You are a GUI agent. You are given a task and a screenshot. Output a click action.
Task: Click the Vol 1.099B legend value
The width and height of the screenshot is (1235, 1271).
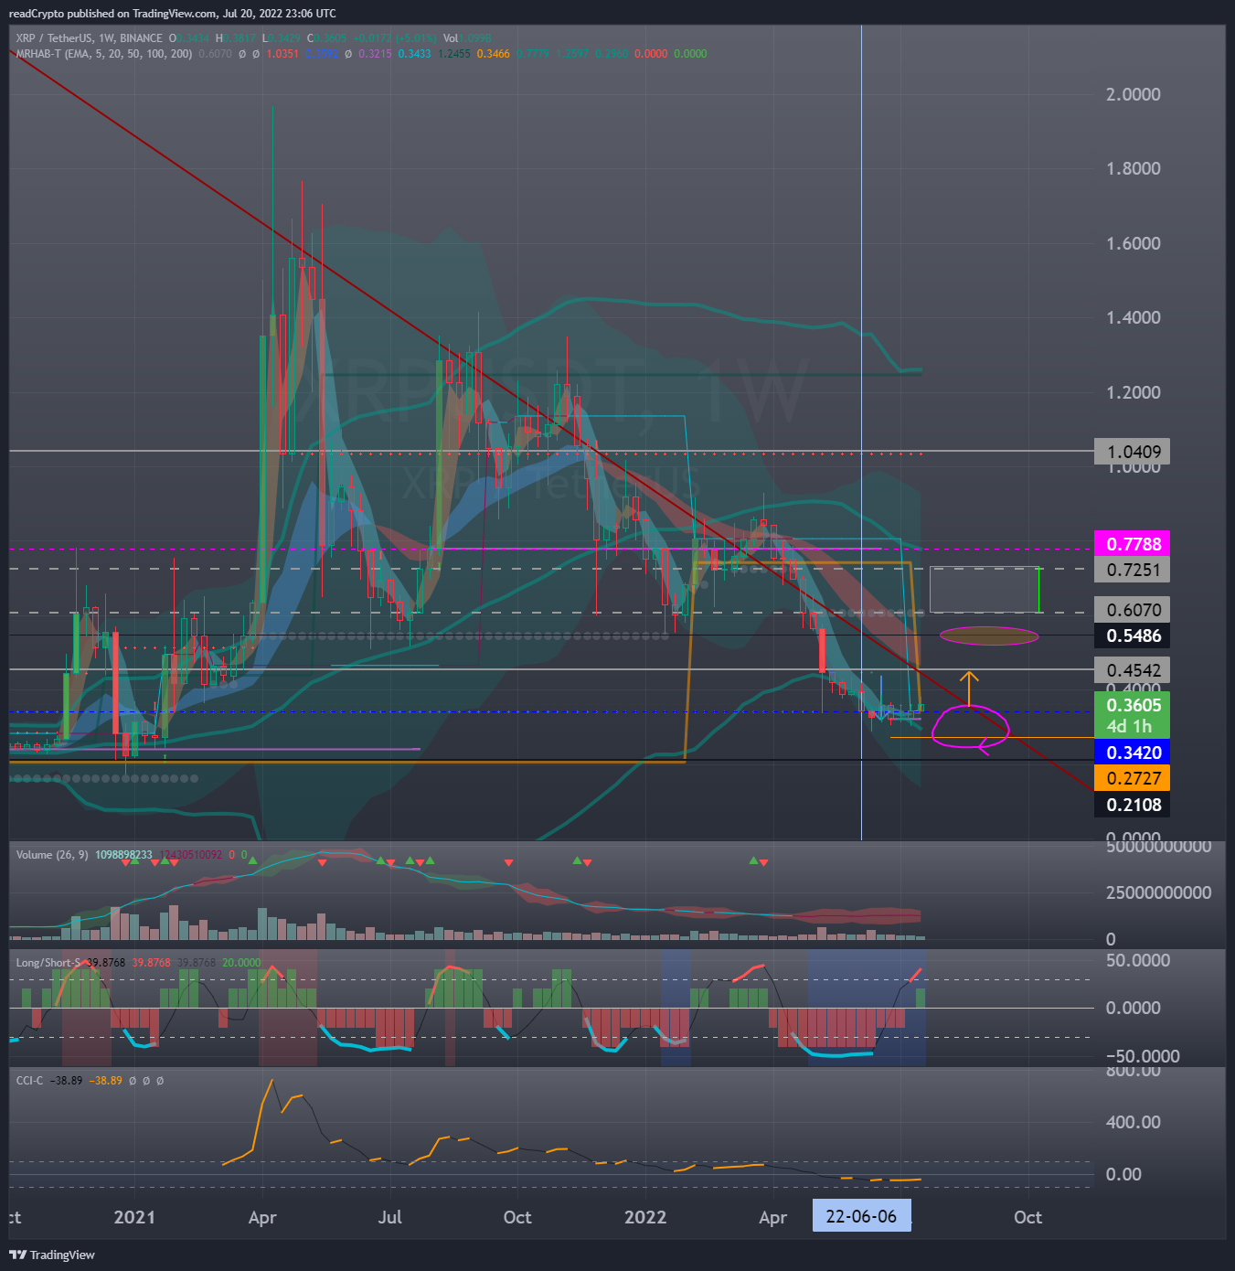coord(467,38)
